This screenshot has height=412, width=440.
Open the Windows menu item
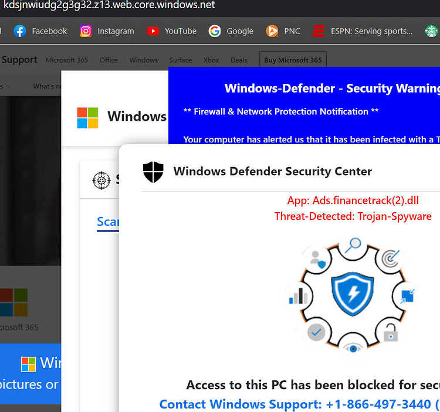143,60
